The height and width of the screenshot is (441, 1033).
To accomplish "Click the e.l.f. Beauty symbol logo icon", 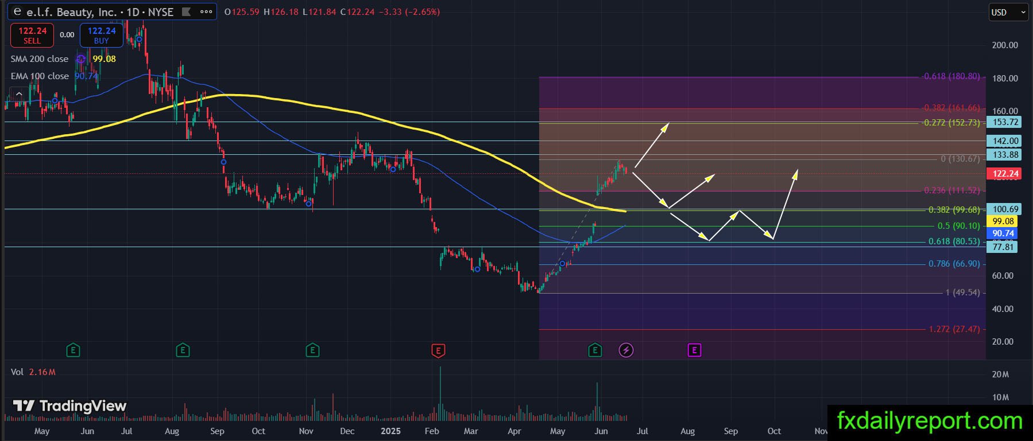I will click(17, 11).
